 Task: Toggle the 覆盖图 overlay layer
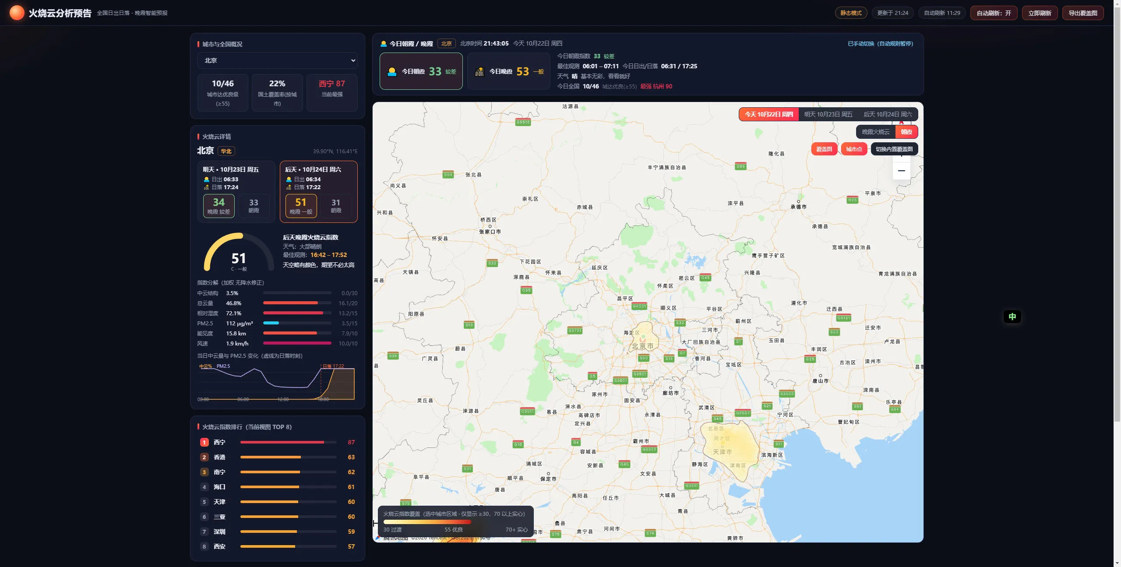[x=824, y=149]
